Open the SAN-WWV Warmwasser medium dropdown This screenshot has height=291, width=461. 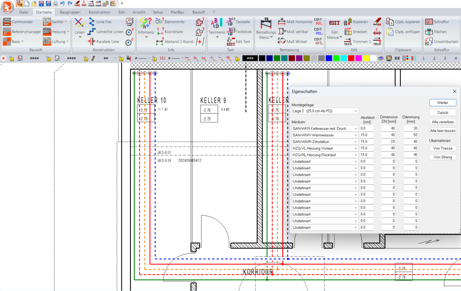[x=355, y=135]
